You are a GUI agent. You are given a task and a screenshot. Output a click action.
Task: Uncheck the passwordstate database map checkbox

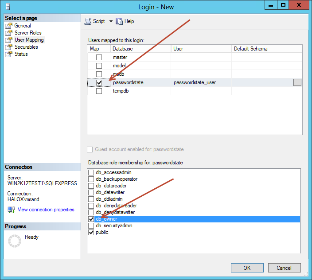coord(99,83)
